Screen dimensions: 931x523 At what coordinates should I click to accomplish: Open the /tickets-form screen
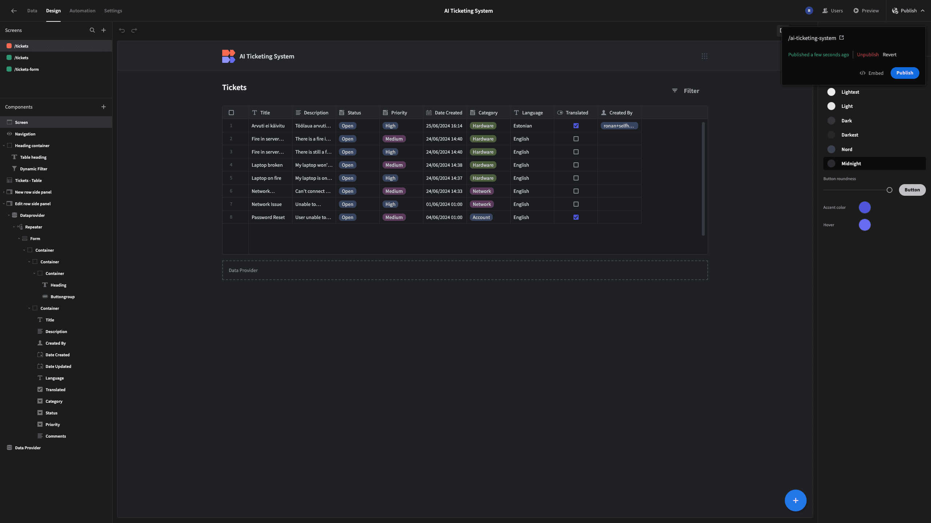tap(27, 69)
